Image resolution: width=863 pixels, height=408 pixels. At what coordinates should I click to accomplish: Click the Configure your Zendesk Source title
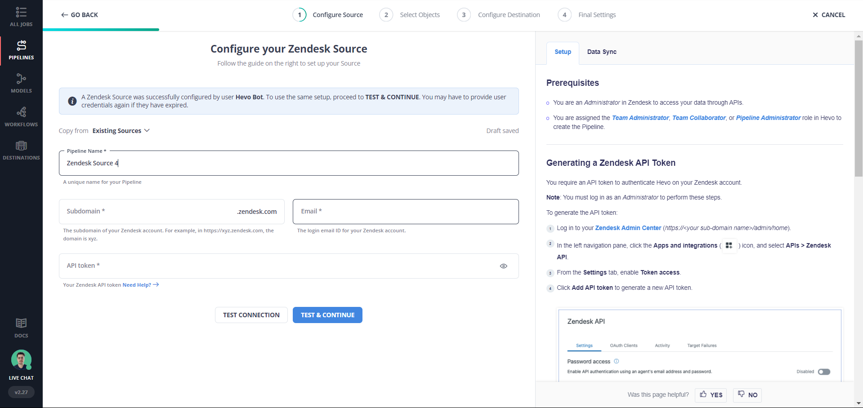tap(289, 49)
